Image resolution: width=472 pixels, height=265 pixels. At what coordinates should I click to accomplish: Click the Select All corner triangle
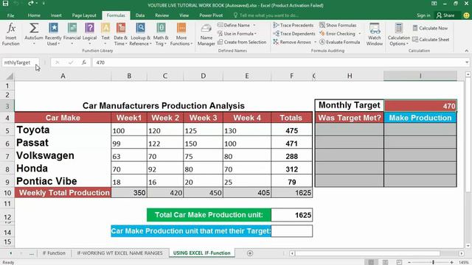(10, 76)
